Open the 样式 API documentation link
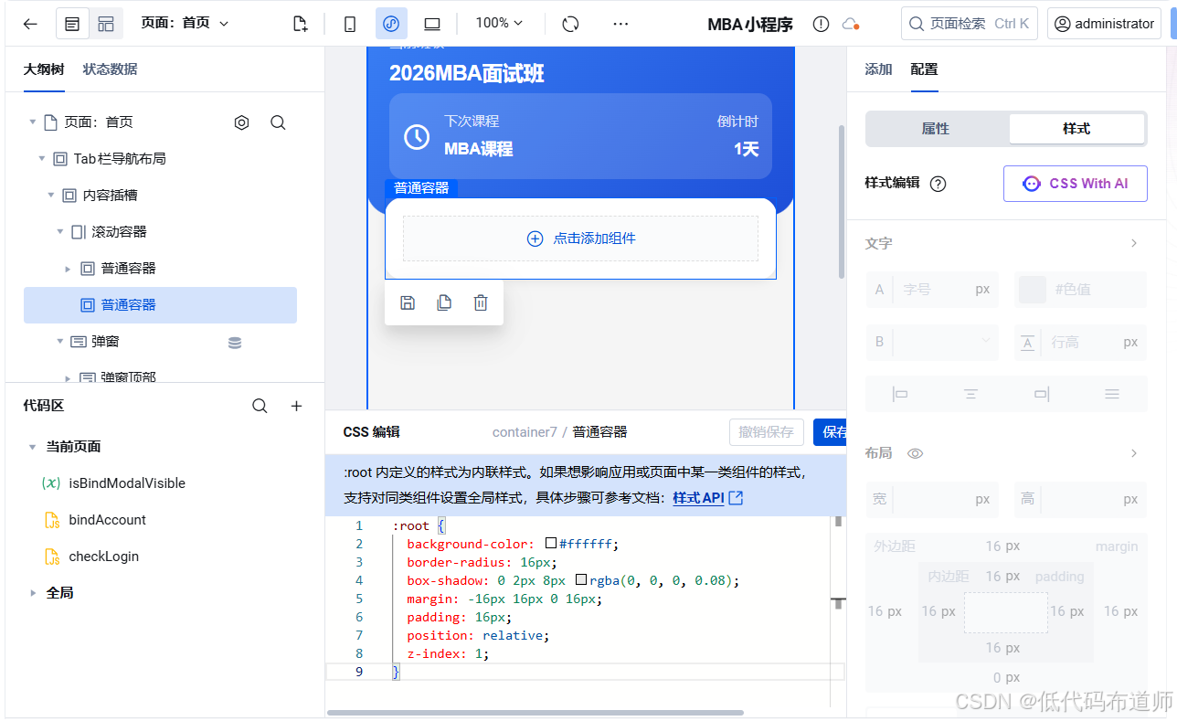Viewport: 1177px width, 721px height. pyautogui.click(x=708, y=498)
